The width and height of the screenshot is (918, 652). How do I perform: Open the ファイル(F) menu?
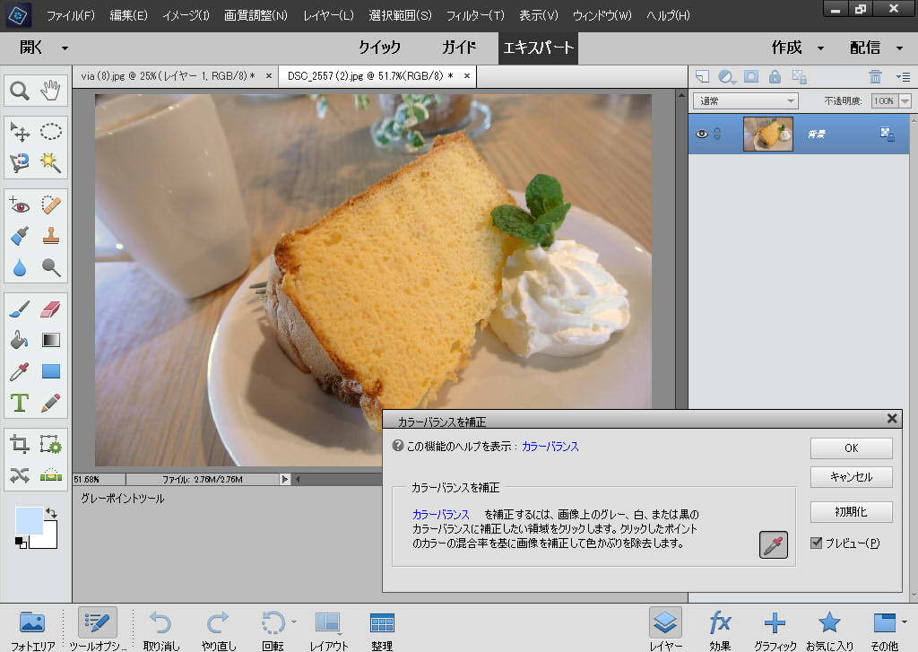[x=70, y=16]
